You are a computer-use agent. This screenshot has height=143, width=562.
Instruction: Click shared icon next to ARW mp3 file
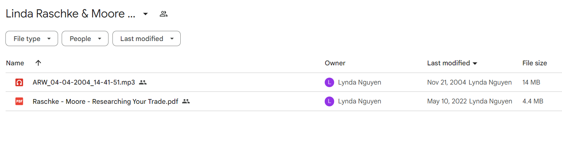[143, 82]
